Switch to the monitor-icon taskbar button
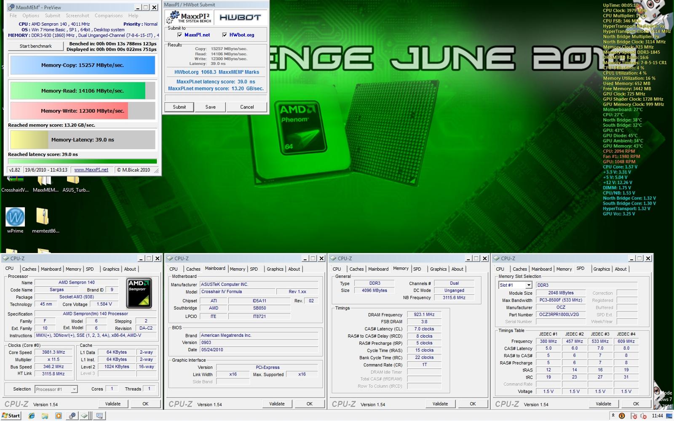 coord(99,416)
